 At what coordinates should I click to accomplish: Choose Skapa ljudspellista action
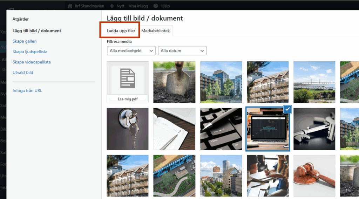(30, 52)
